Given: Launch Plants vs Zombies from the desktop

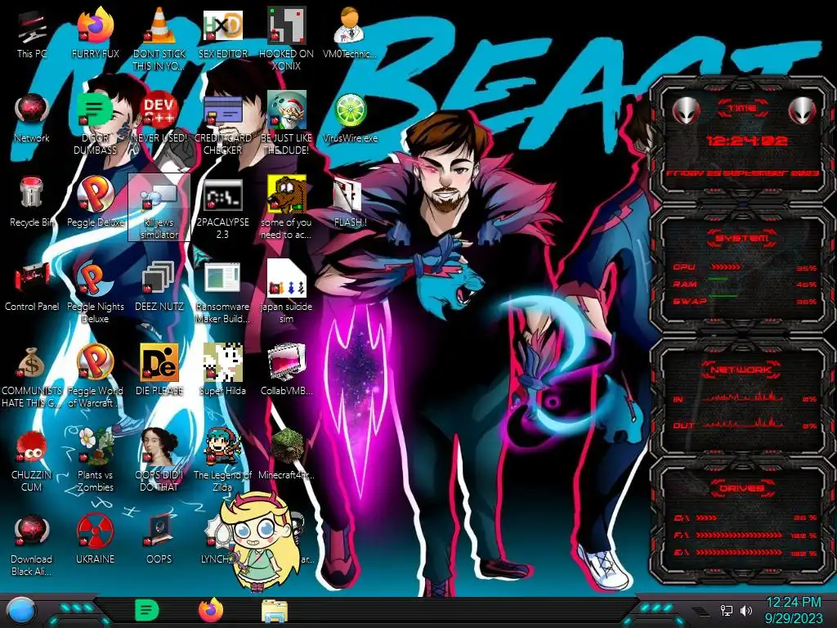Looking at the screenshot, I should [x=96, y=460].
